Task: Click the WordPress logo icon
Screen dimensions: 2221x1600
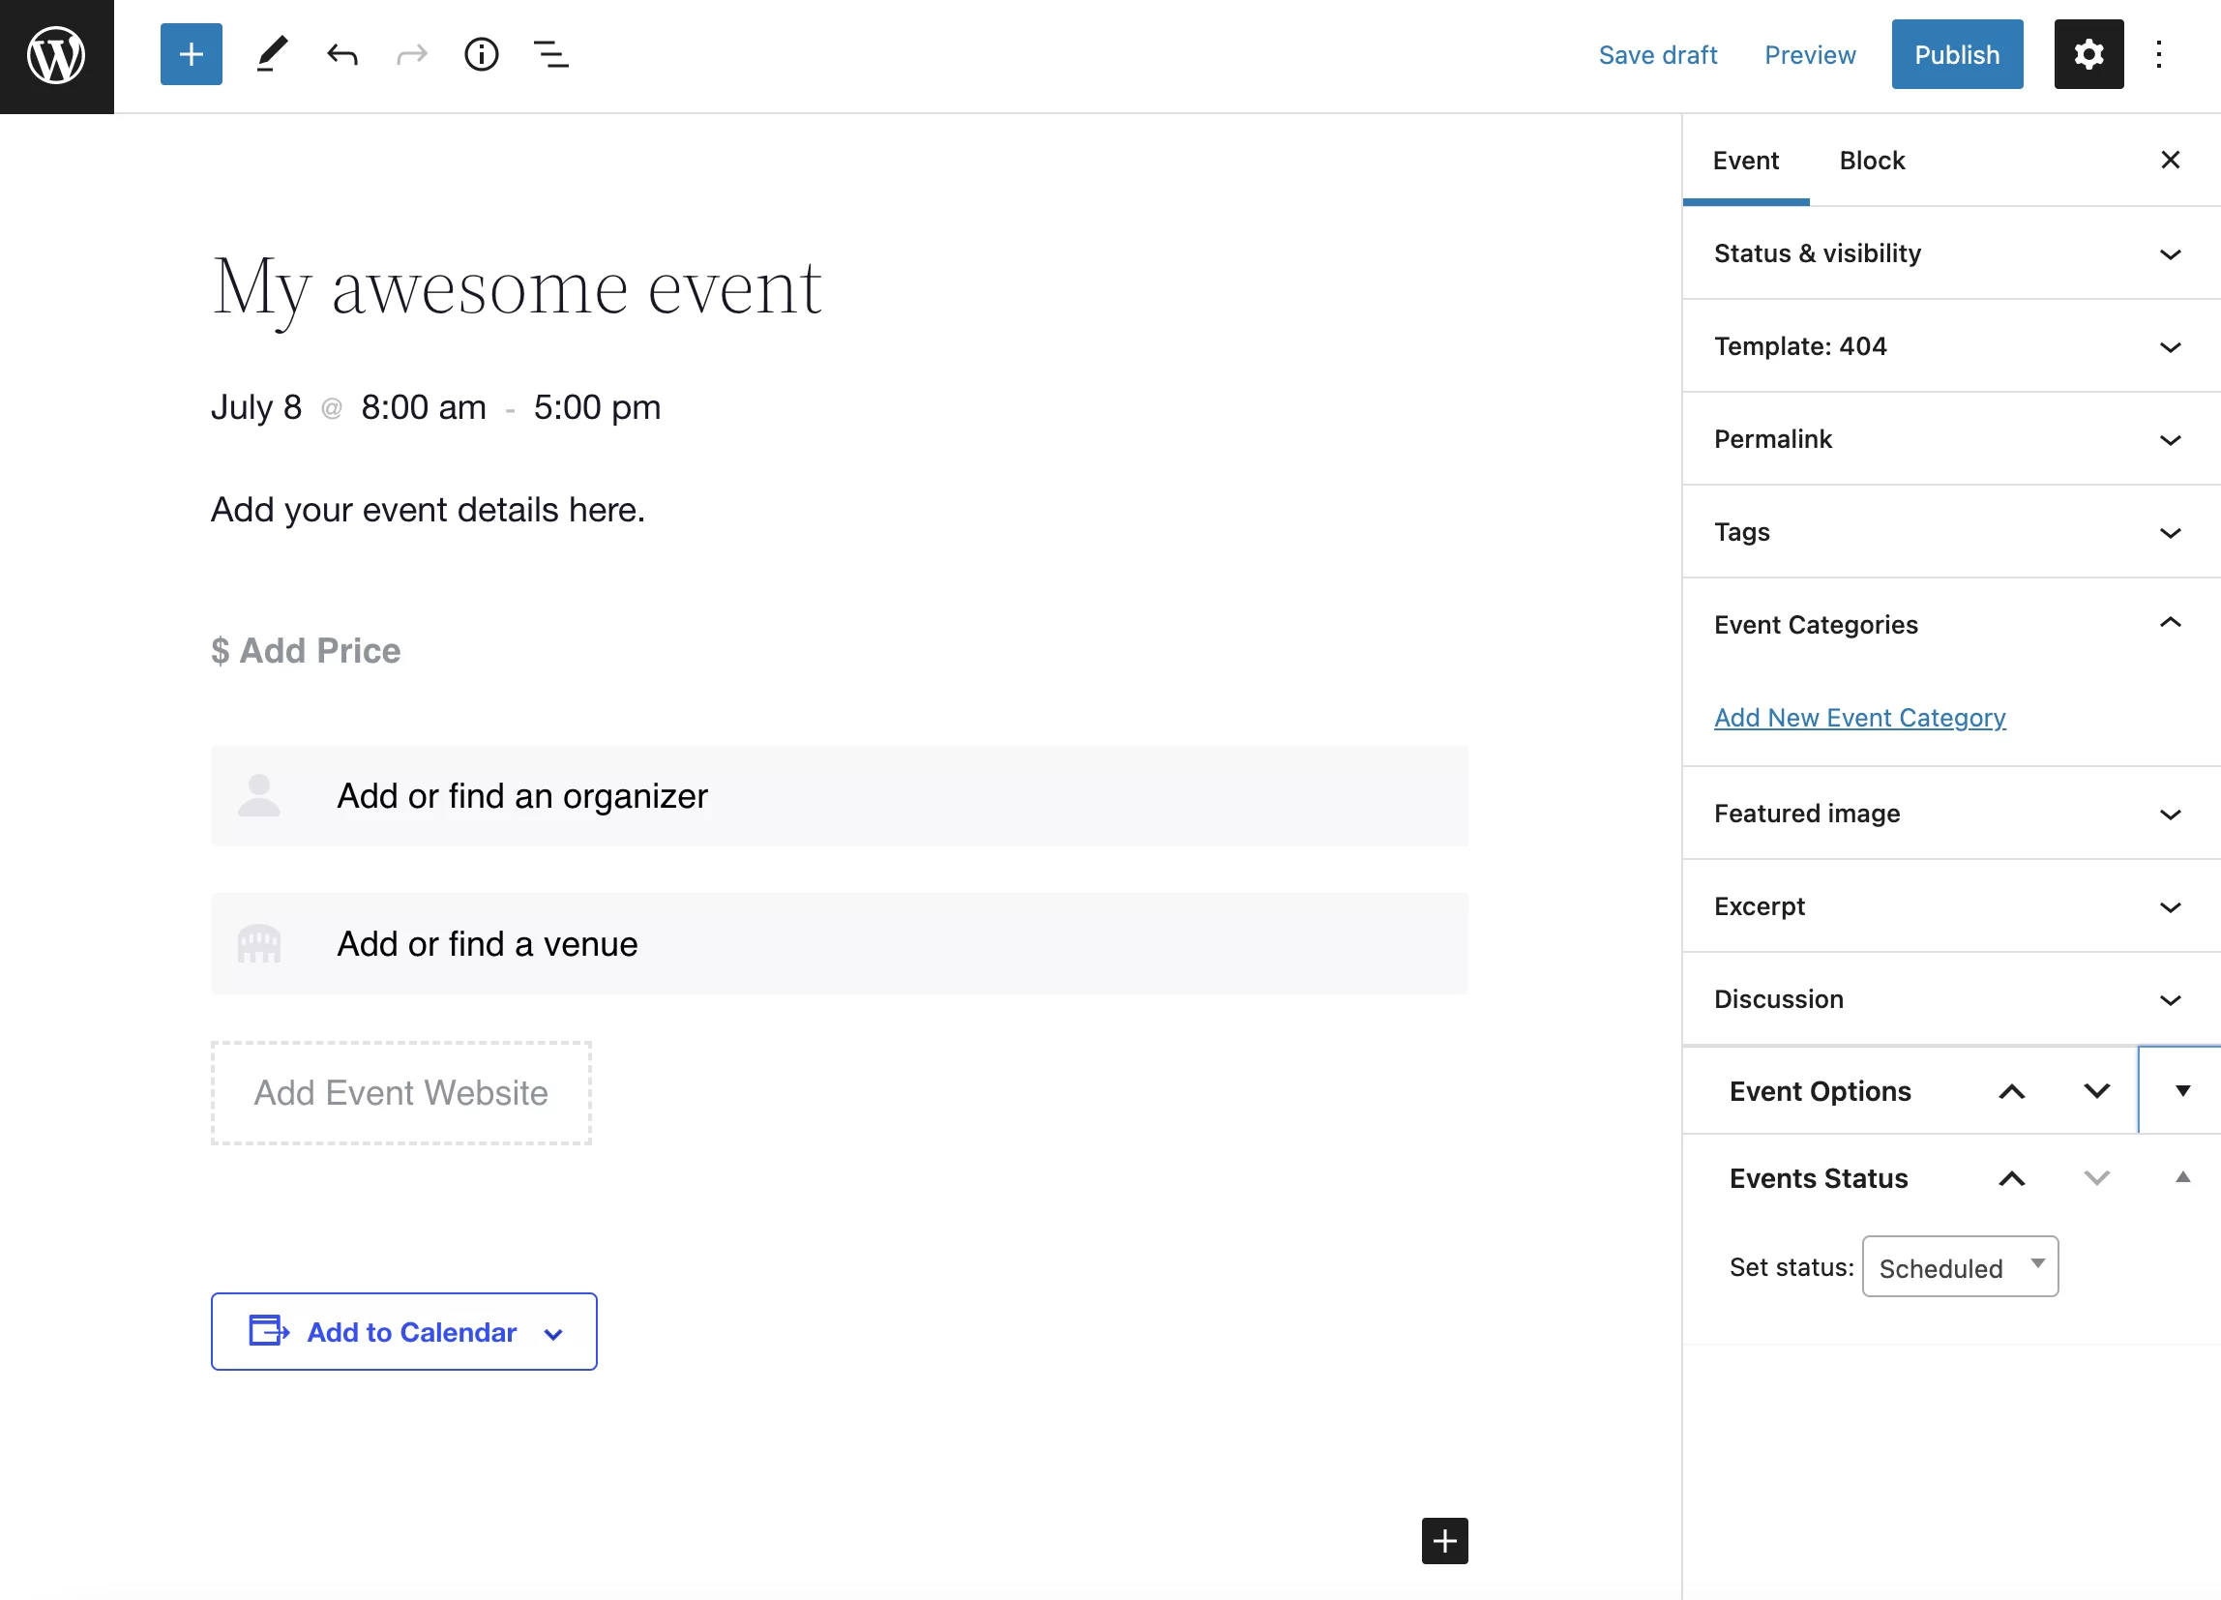Action: 56,56
